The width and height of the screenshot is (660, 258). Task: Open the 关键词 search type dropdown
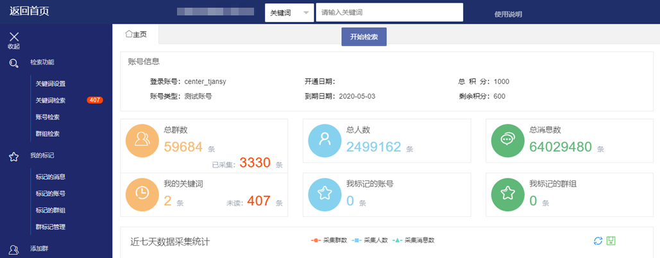pyautogui.click(x=289, y=12)
